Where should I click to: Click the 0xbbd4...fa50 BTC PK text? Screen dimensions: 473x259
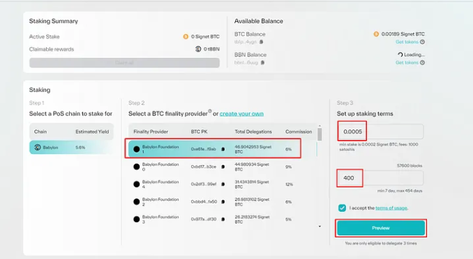(x=204, y=201)
